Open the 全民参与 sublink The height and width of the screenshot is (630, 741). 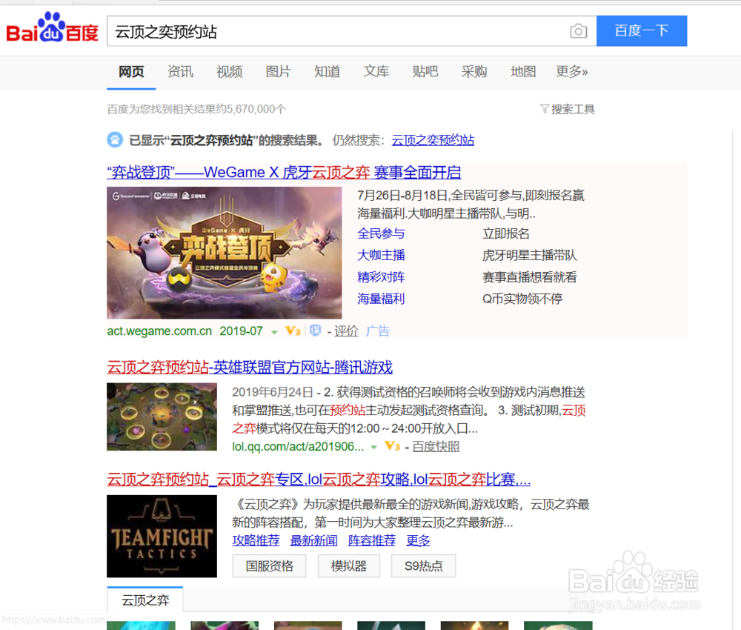[x=381, y=233]
